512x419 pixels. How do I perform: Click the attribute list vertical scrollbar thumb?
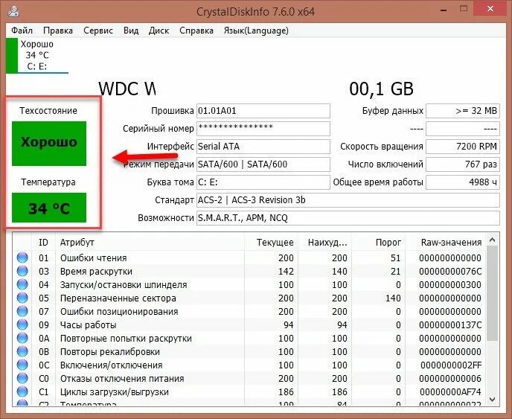(x=493, y=294)
